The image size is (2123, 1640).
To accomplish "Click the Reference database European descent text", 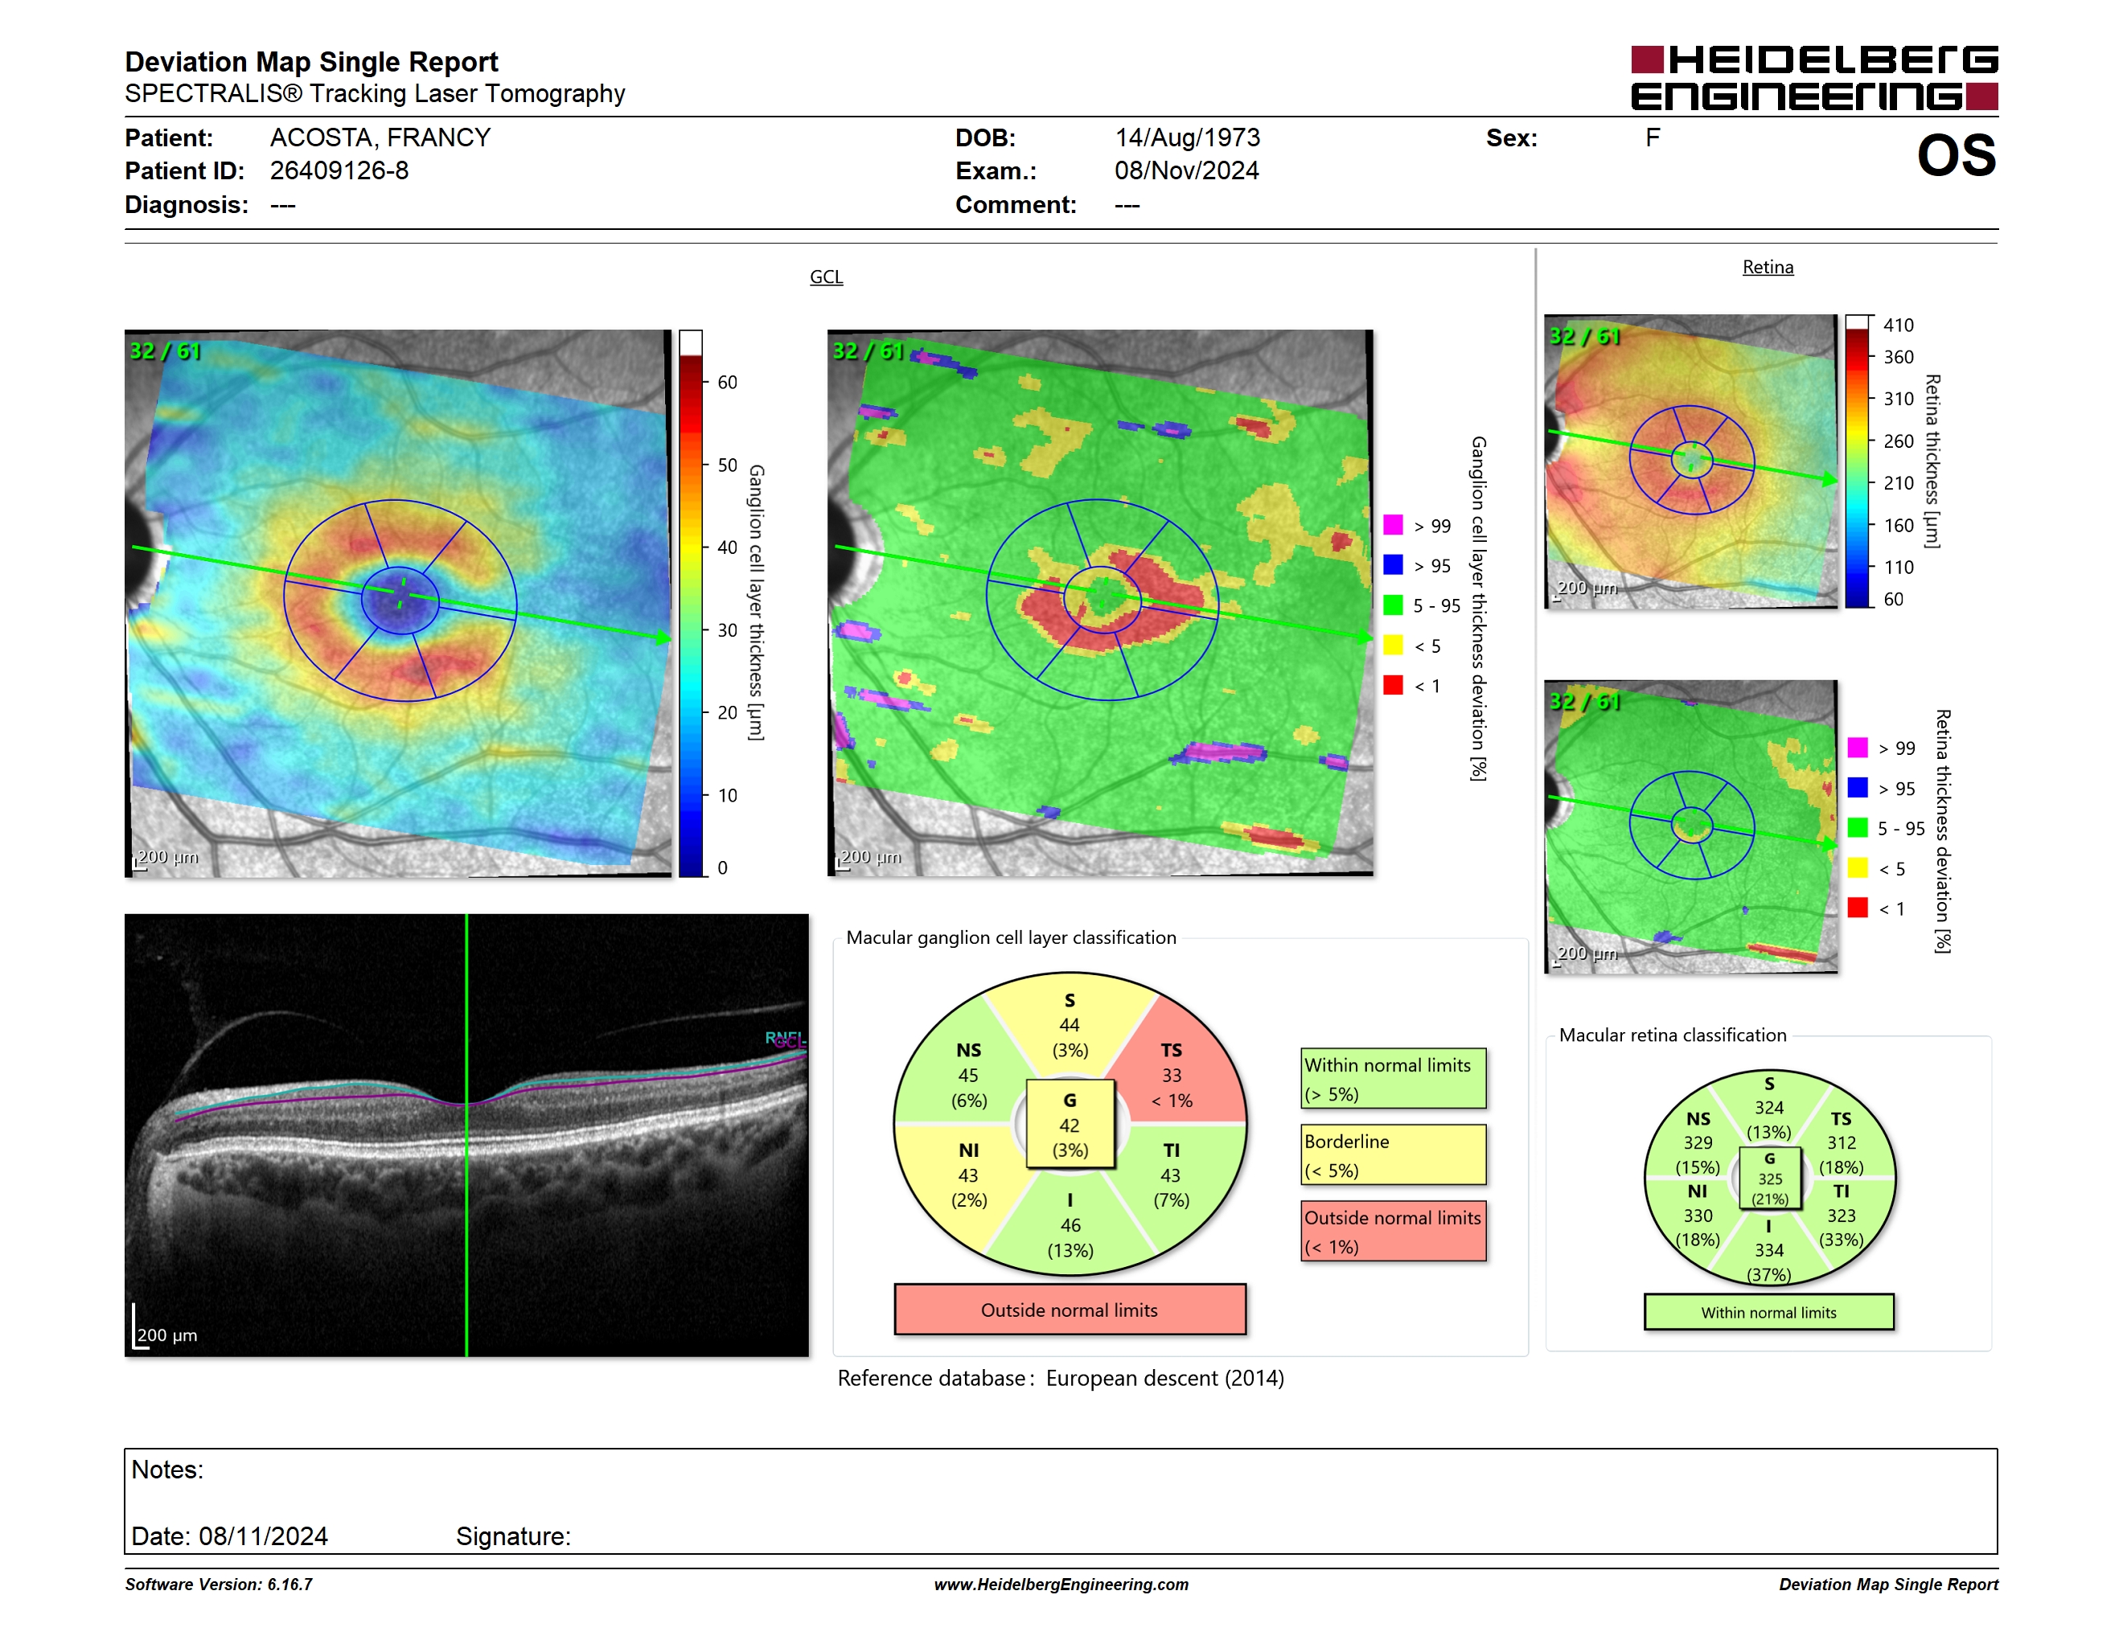I will (1061, 1379).
